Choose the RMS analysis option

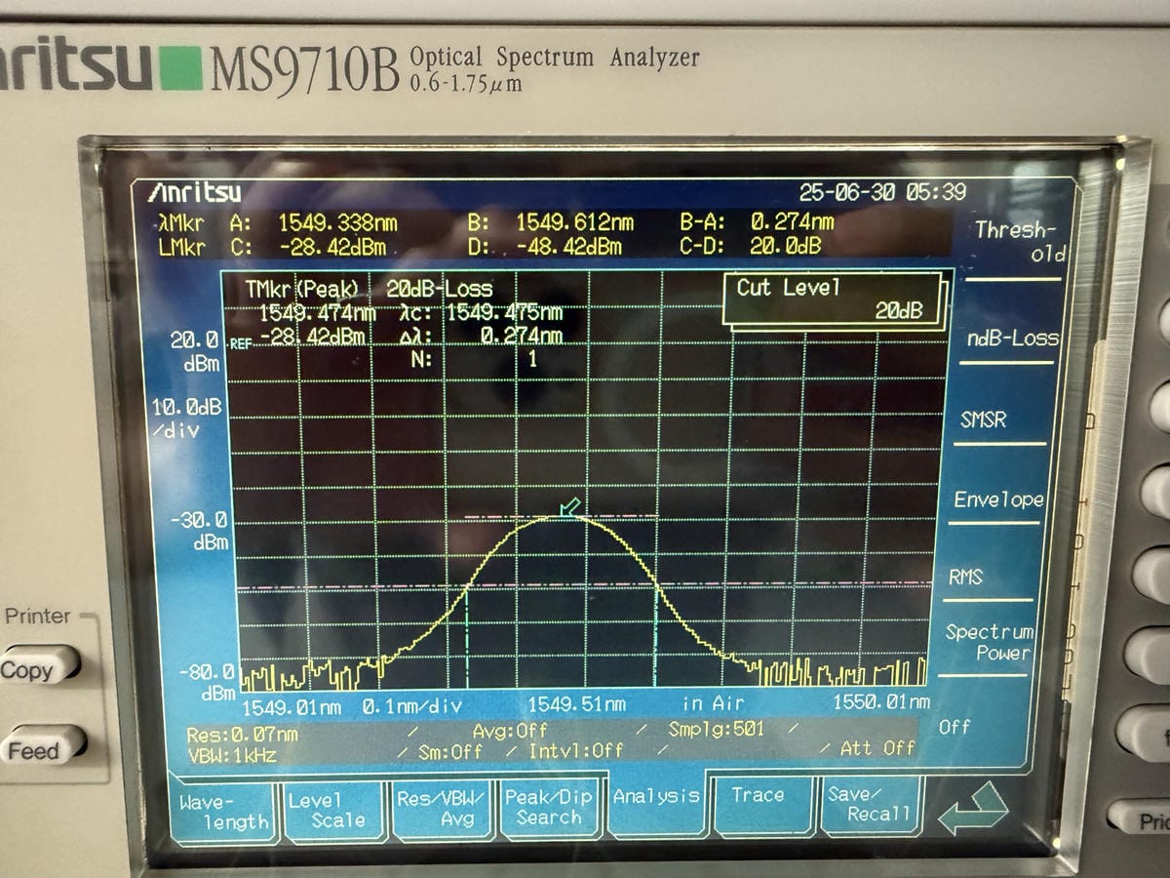click(966, 578)
